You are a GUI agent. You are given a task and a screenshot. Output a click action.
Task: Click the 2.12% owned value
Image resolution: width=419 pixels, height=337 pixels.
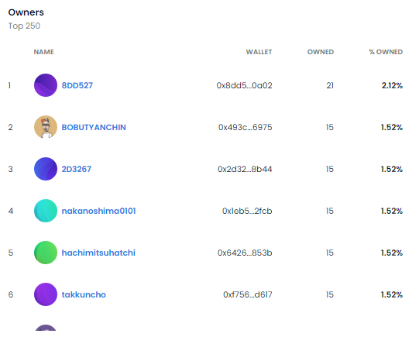coord(392,85)
